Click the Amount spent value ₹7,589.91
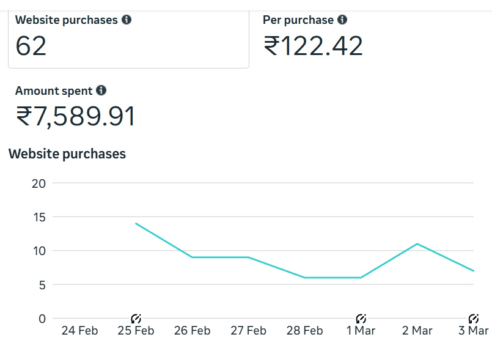 tap(75, 117)
